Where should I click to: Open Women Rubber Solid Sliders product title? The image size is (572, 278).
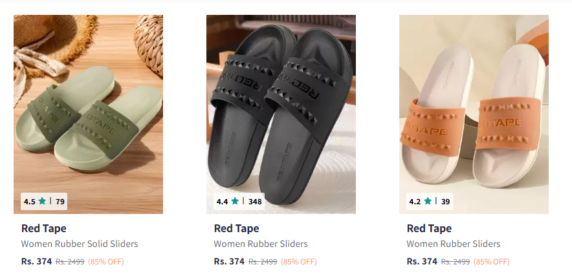(x=80, y=244)
